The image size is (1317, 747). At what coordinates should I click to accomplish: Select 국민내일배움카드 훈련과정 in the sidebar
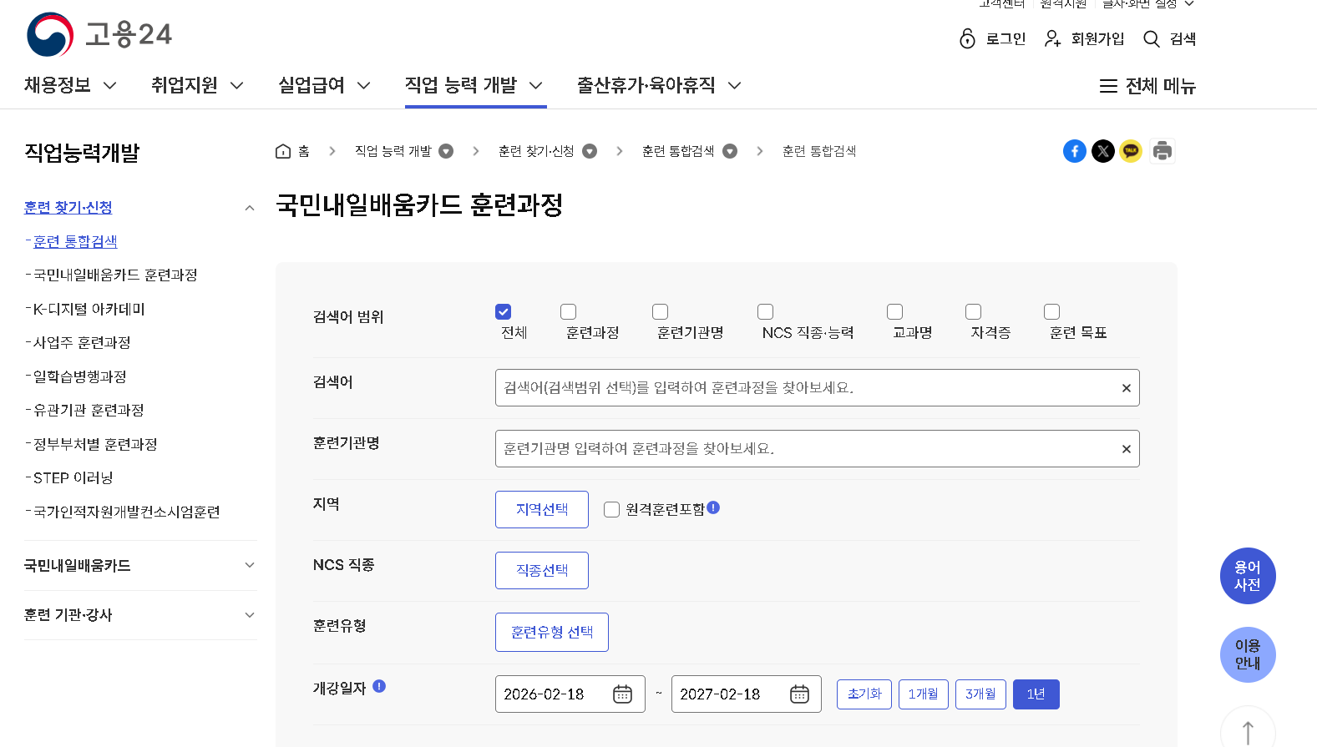115,275
